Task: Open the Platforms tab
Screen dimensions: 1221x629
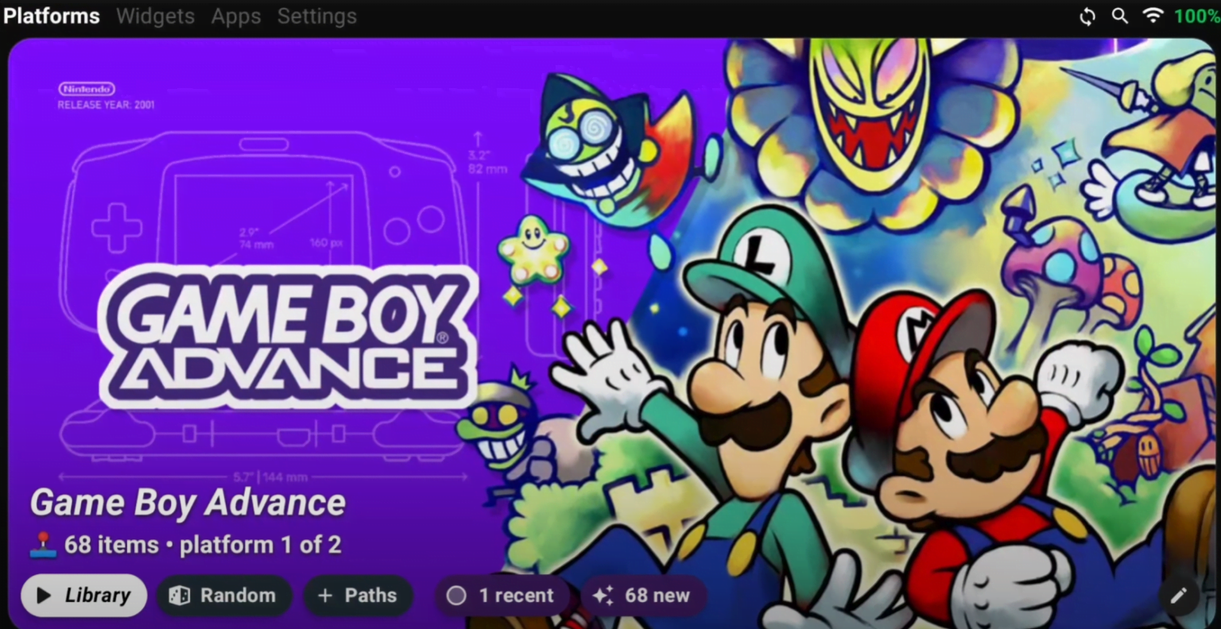Action: pos(52,16)
